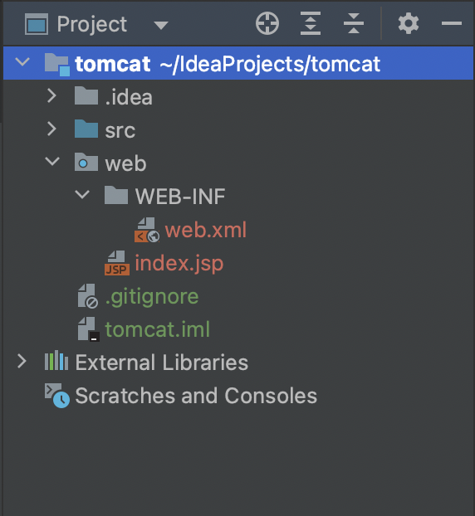The width and height of the screenshot is (475, 516).
Task: Click the JSP icon next to index.jsp
Action: (x=117, y=263)
